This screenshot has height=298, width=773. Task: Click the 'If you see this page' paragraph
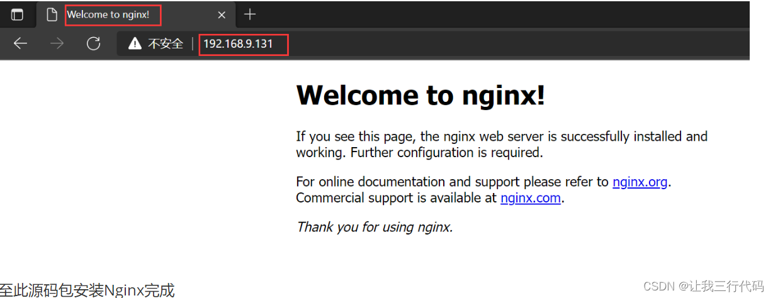click(502, 144)
